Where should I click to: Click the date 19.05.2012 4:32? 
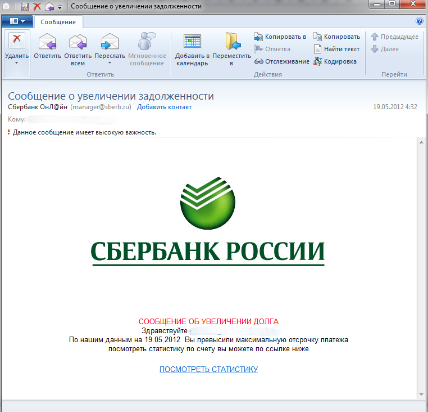coord(395,107)
